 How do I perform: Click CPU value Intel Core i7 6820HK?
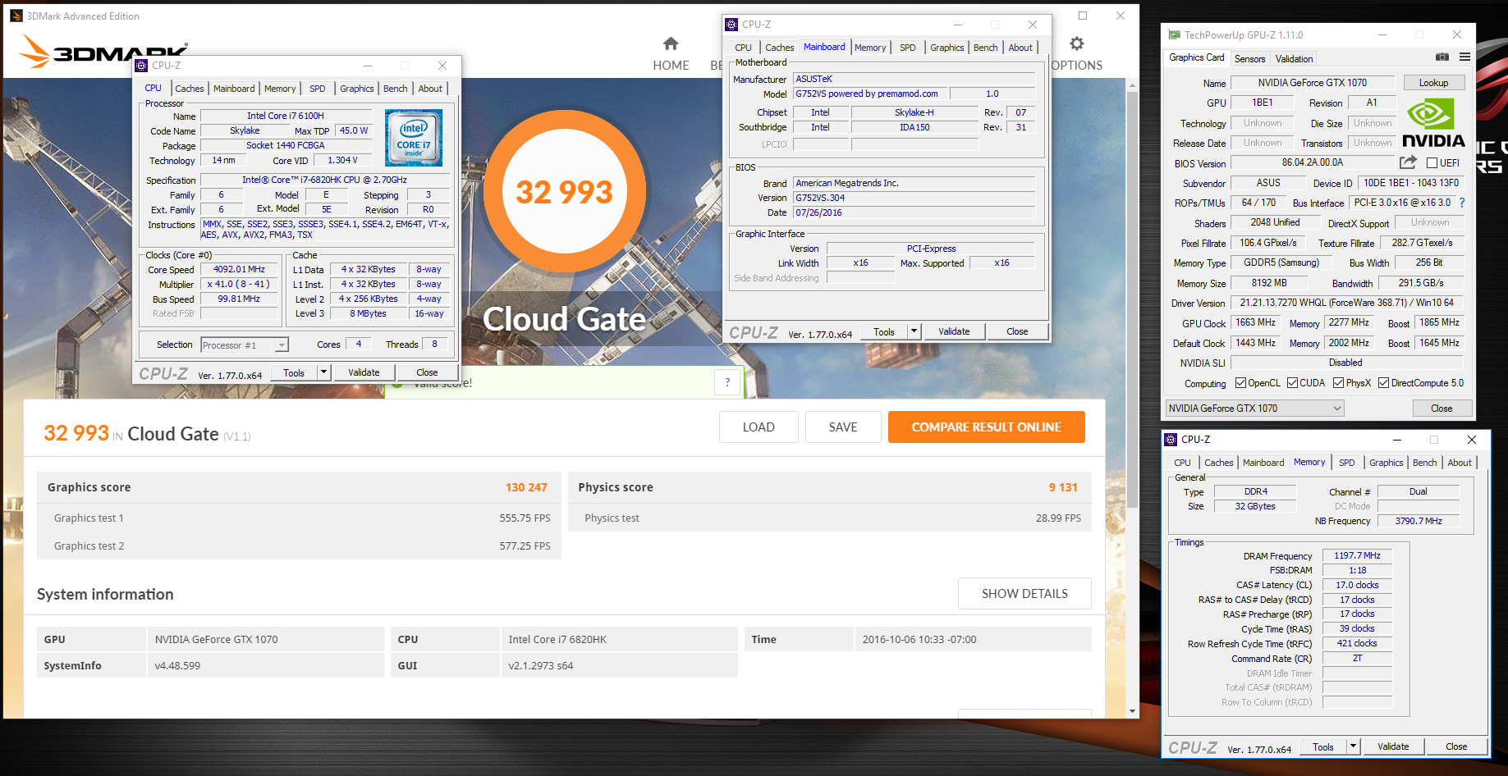[557, 639]
